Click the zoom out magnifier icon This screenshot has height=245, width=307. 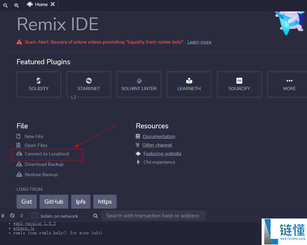click(x=5, y=5)
